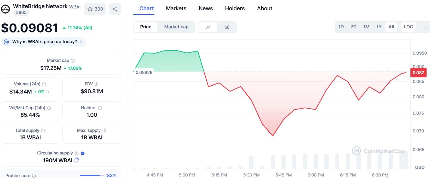Image resolution: width=430 pixels, height=178 pixels.
Task: Enable LOG scale on chart
Action: [x=408, y=27]
